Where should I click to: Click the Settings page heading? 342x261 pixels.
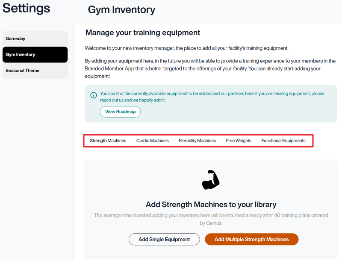(x=26, y=8)
